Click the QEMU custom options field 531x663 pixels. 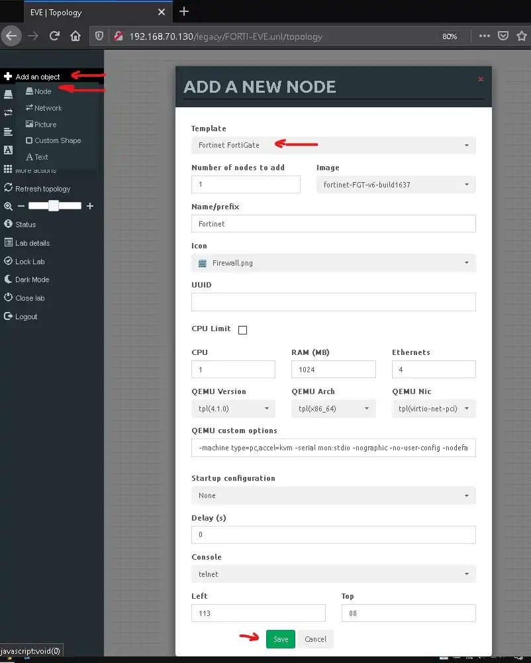334,448
